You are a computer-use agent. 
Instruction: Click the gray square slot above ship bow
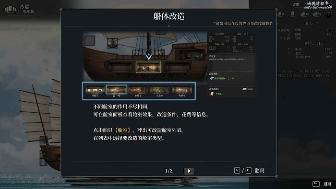[90, 41]
